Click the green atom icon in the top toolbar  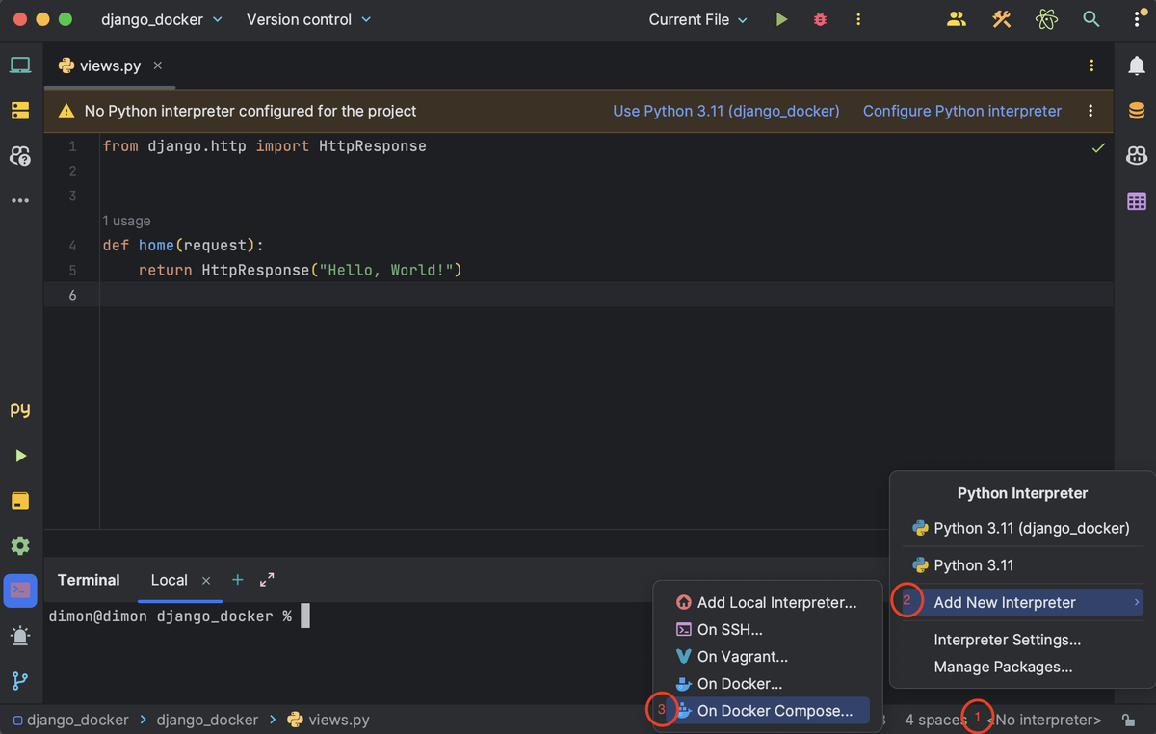1046,19
